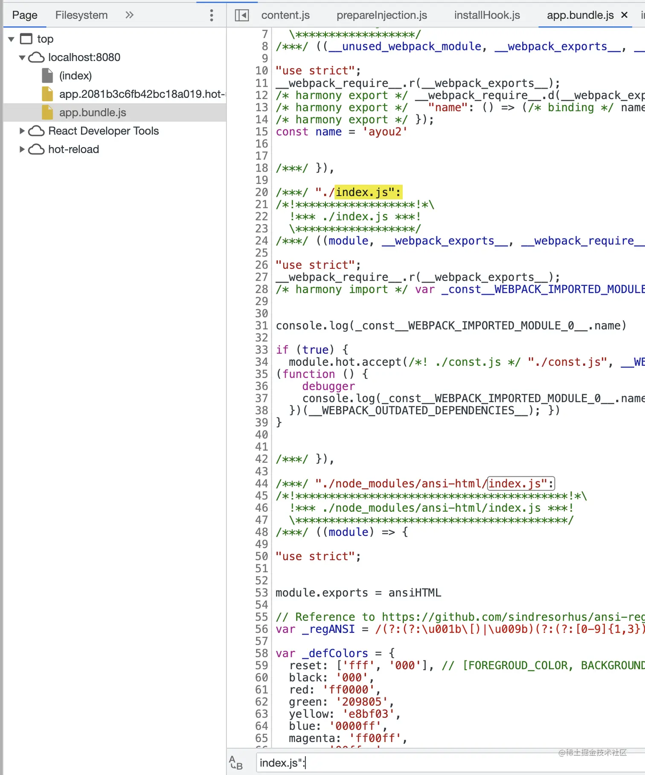Click the search field containing index.js":
Viewport: 645px width, 775px height.
450,763
